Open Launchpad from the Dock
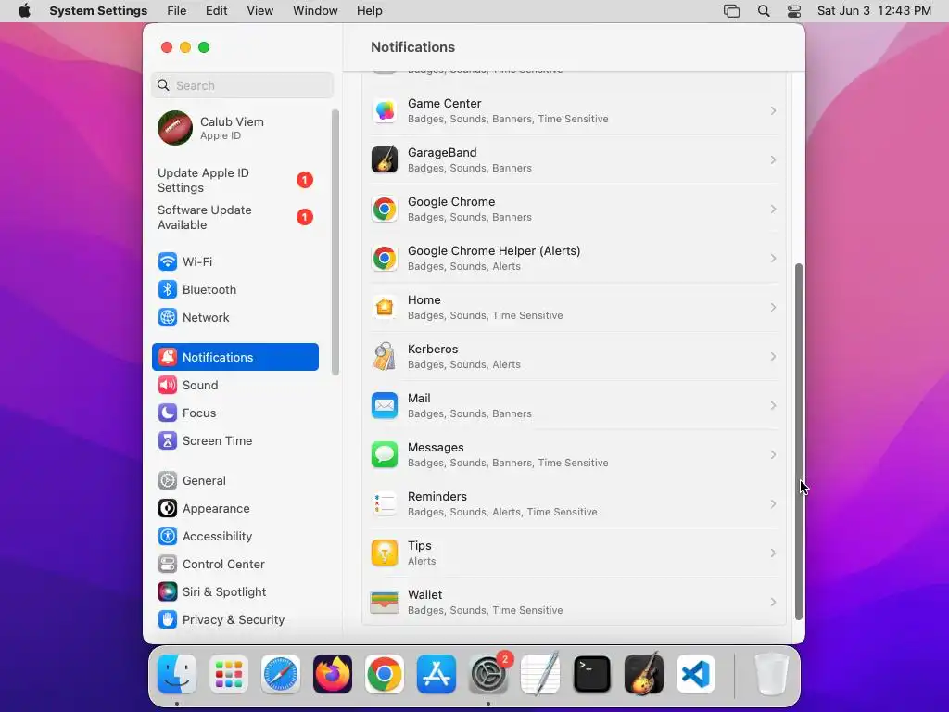This screenshot has width=949, height=712. click(229, 674)
